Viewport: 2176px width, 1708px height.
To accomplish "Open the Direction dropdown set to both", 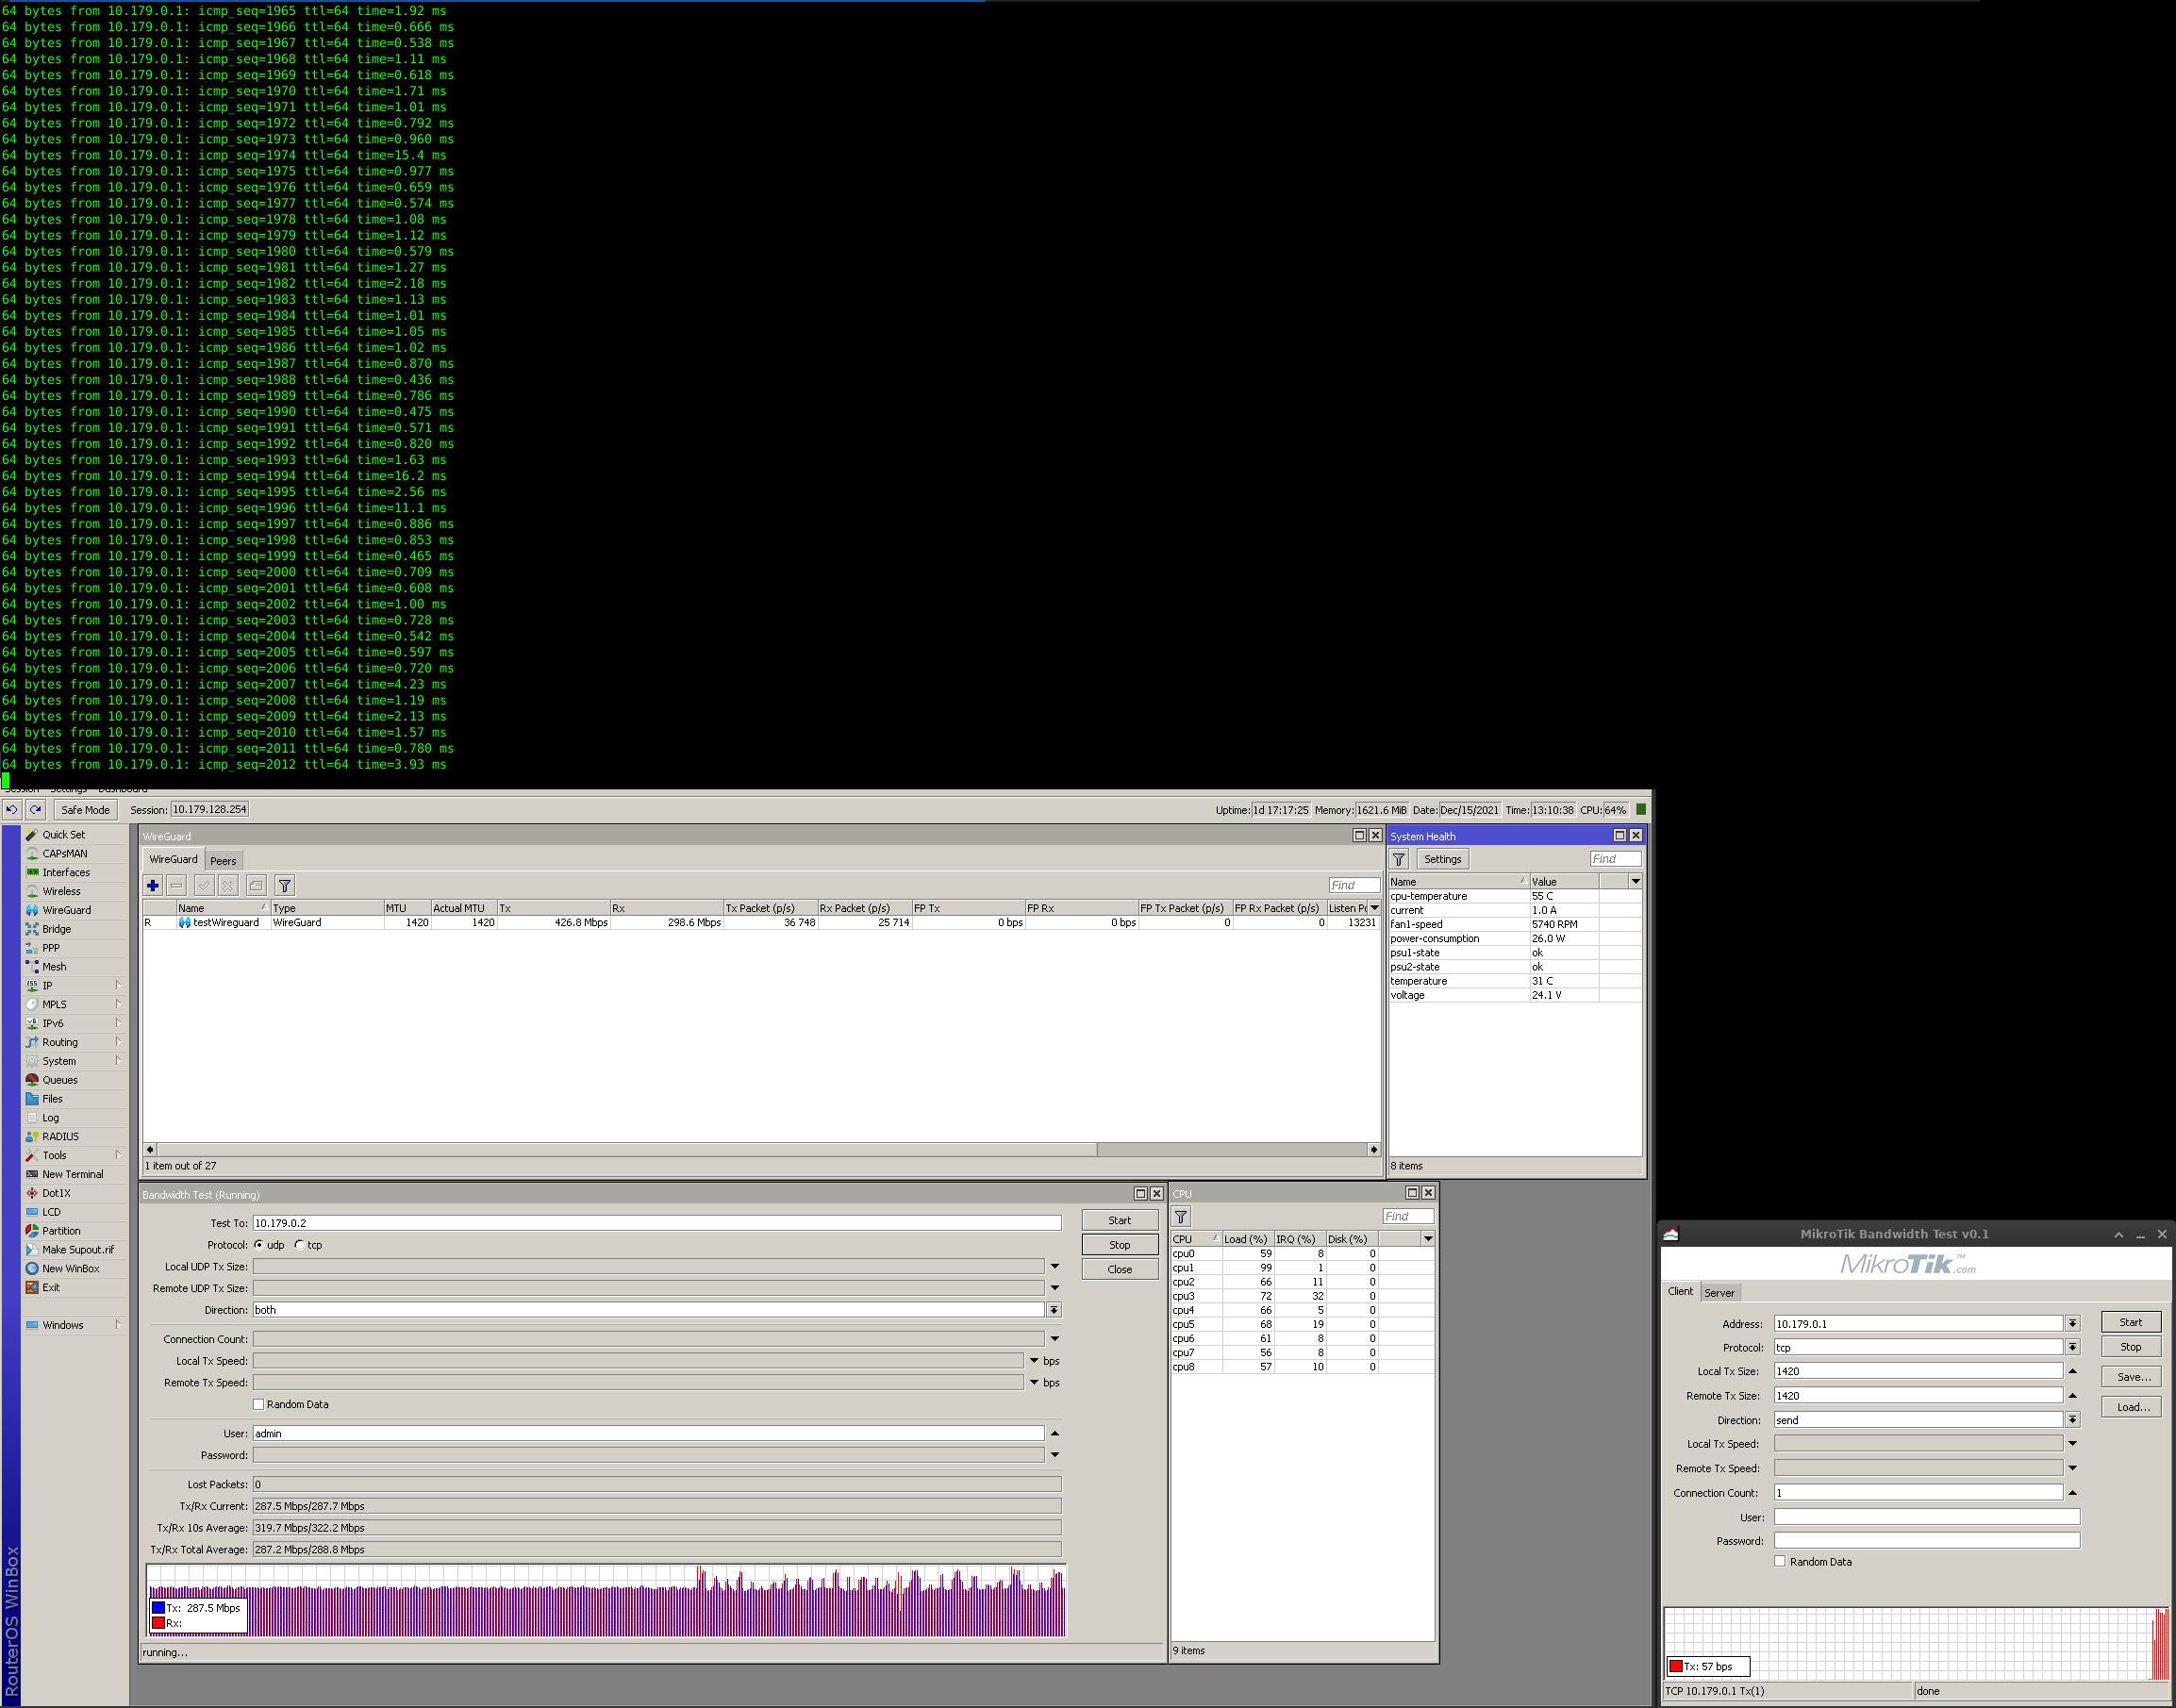I will pyautogui.click(x=1054, y=1310).
